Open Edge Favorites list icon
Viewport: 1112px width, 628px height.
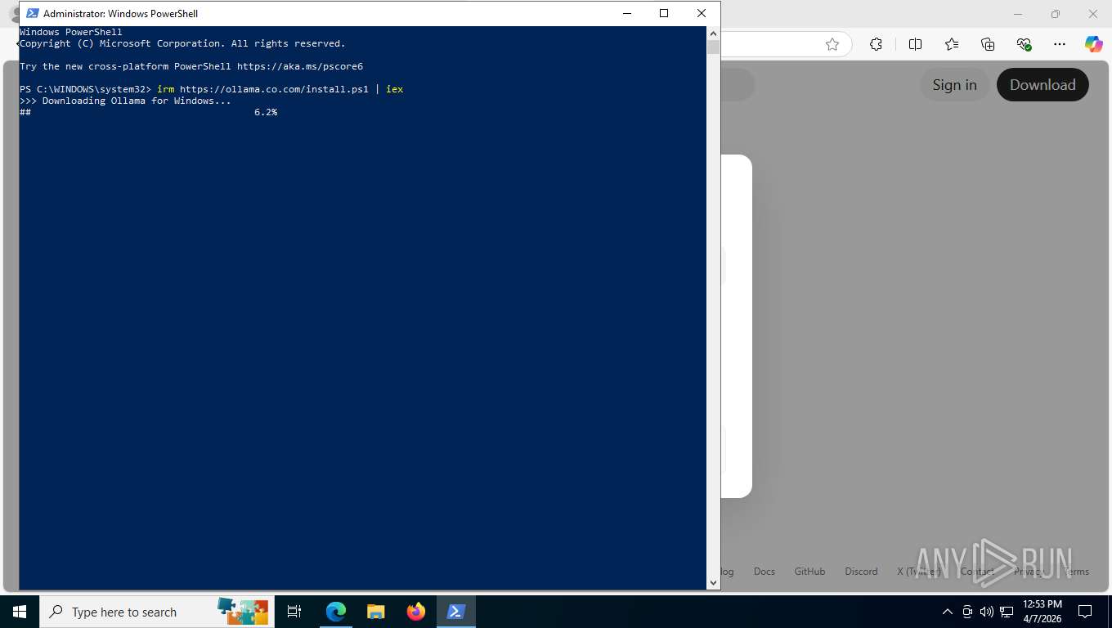tap(952, 44)
